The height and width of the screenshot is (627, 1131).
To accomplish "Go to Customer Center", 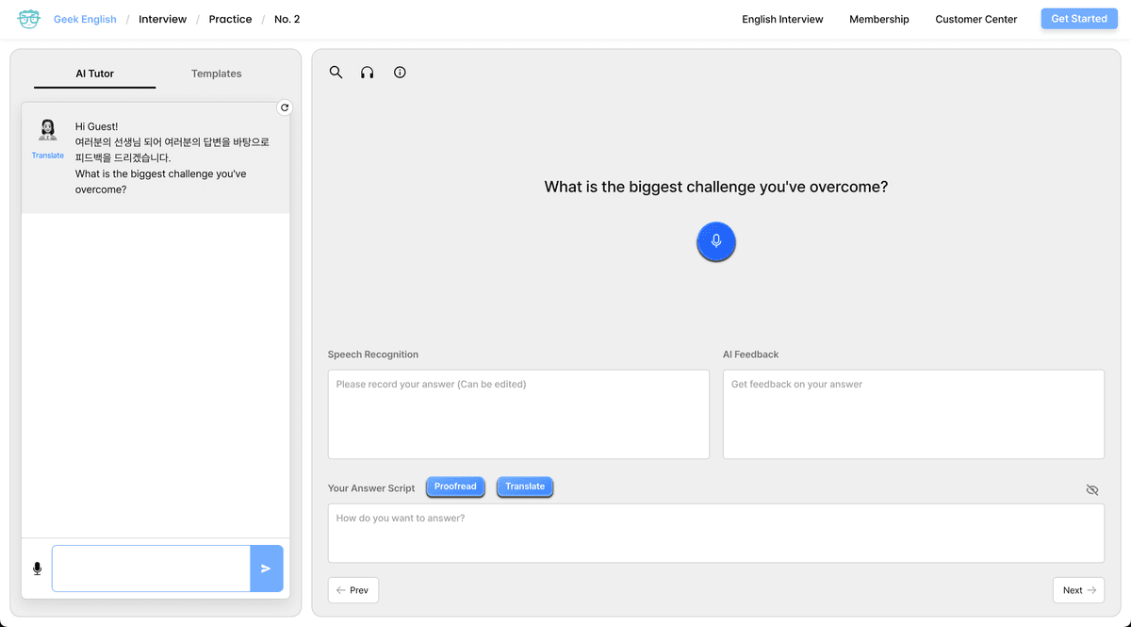I will pyautogui.click(x=975, y=19).
